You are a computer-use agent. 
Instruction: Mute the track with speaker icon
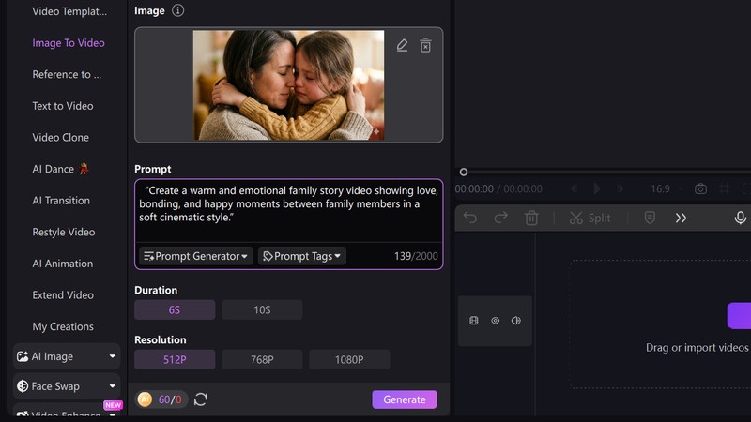coord(515,321)
